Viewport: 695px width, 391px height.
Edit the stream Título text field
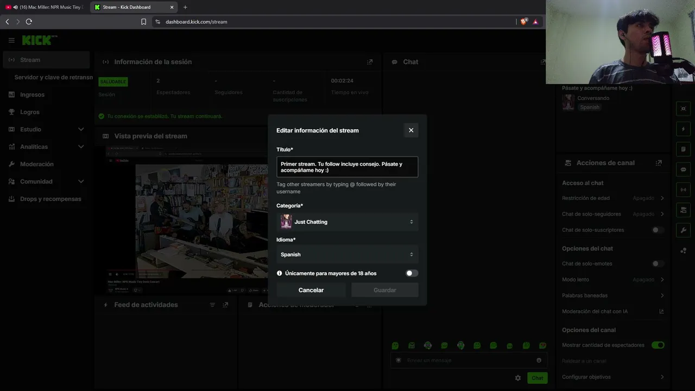pos(347,167)
